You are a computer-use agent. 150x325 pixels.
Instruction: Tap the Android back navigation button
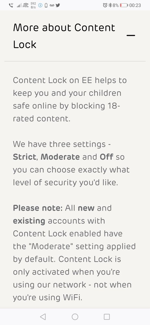pyautogui.click(x=43, y=317)
